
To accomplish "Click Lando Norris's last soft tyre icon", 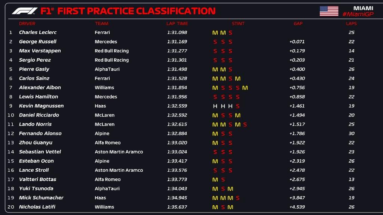I will tap(245, 124).
